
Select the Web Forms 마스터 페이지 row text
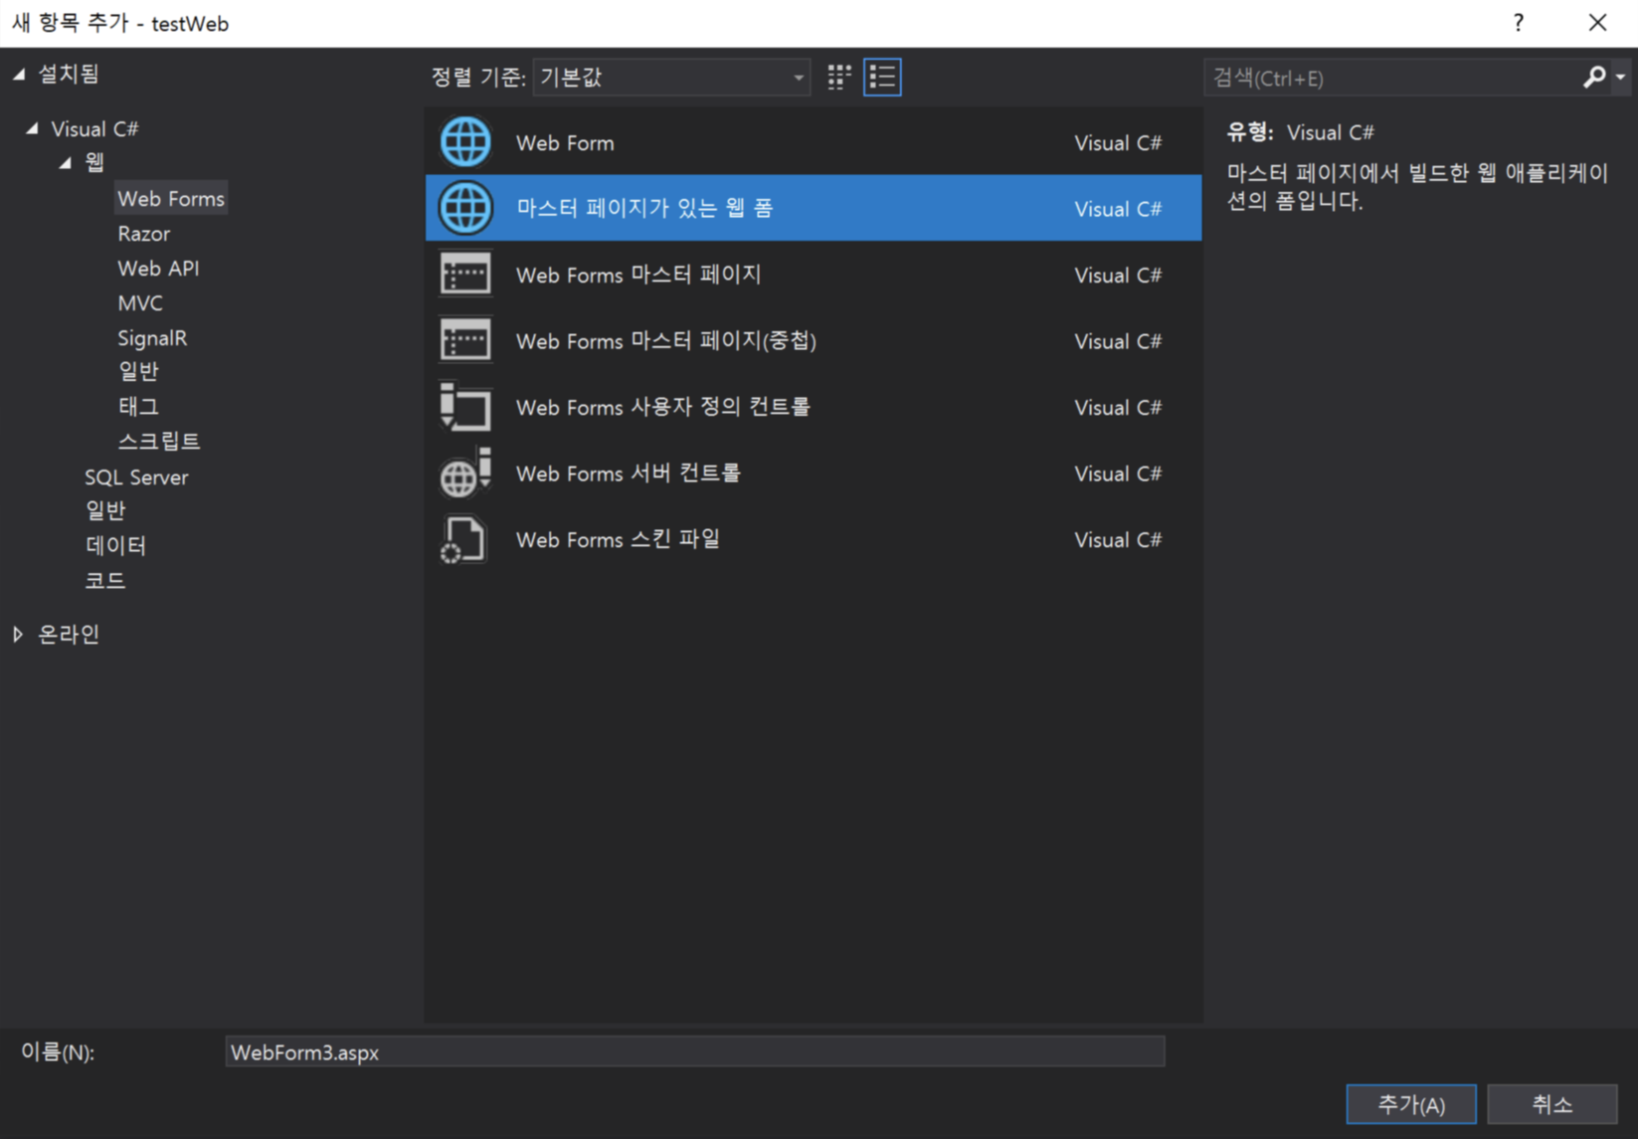point(638,275)
